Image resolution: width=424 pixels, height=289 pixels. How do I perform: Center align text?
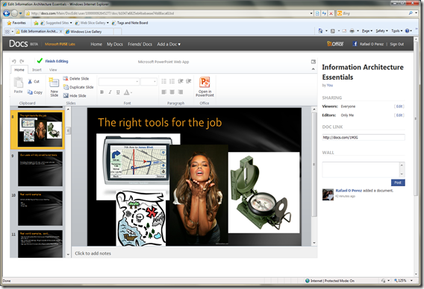pos(172,92)
